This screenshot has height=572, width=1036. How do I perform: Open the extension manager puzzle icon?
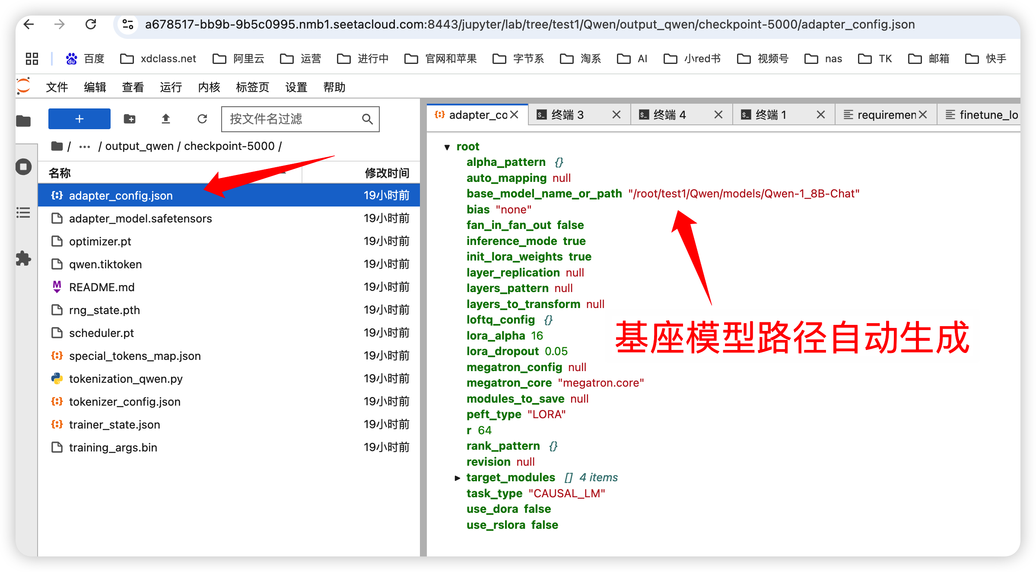point(24,258)
